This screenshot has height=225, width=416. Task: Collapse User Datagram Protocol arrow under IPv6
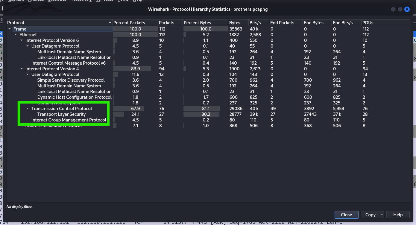point(28,46)
